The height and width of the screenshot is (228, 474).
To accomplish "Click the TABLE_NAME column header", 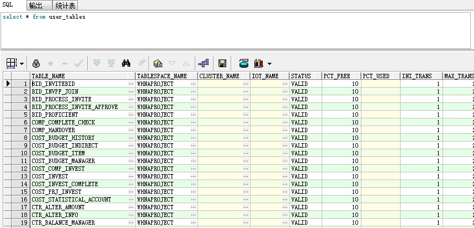I will point(83,76).
